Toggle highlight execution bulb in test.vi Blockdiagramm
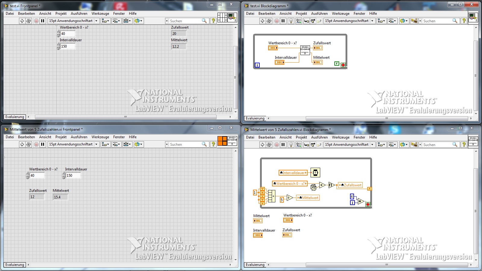Screen dimensions: 482x271 click(x=291, y=21)
